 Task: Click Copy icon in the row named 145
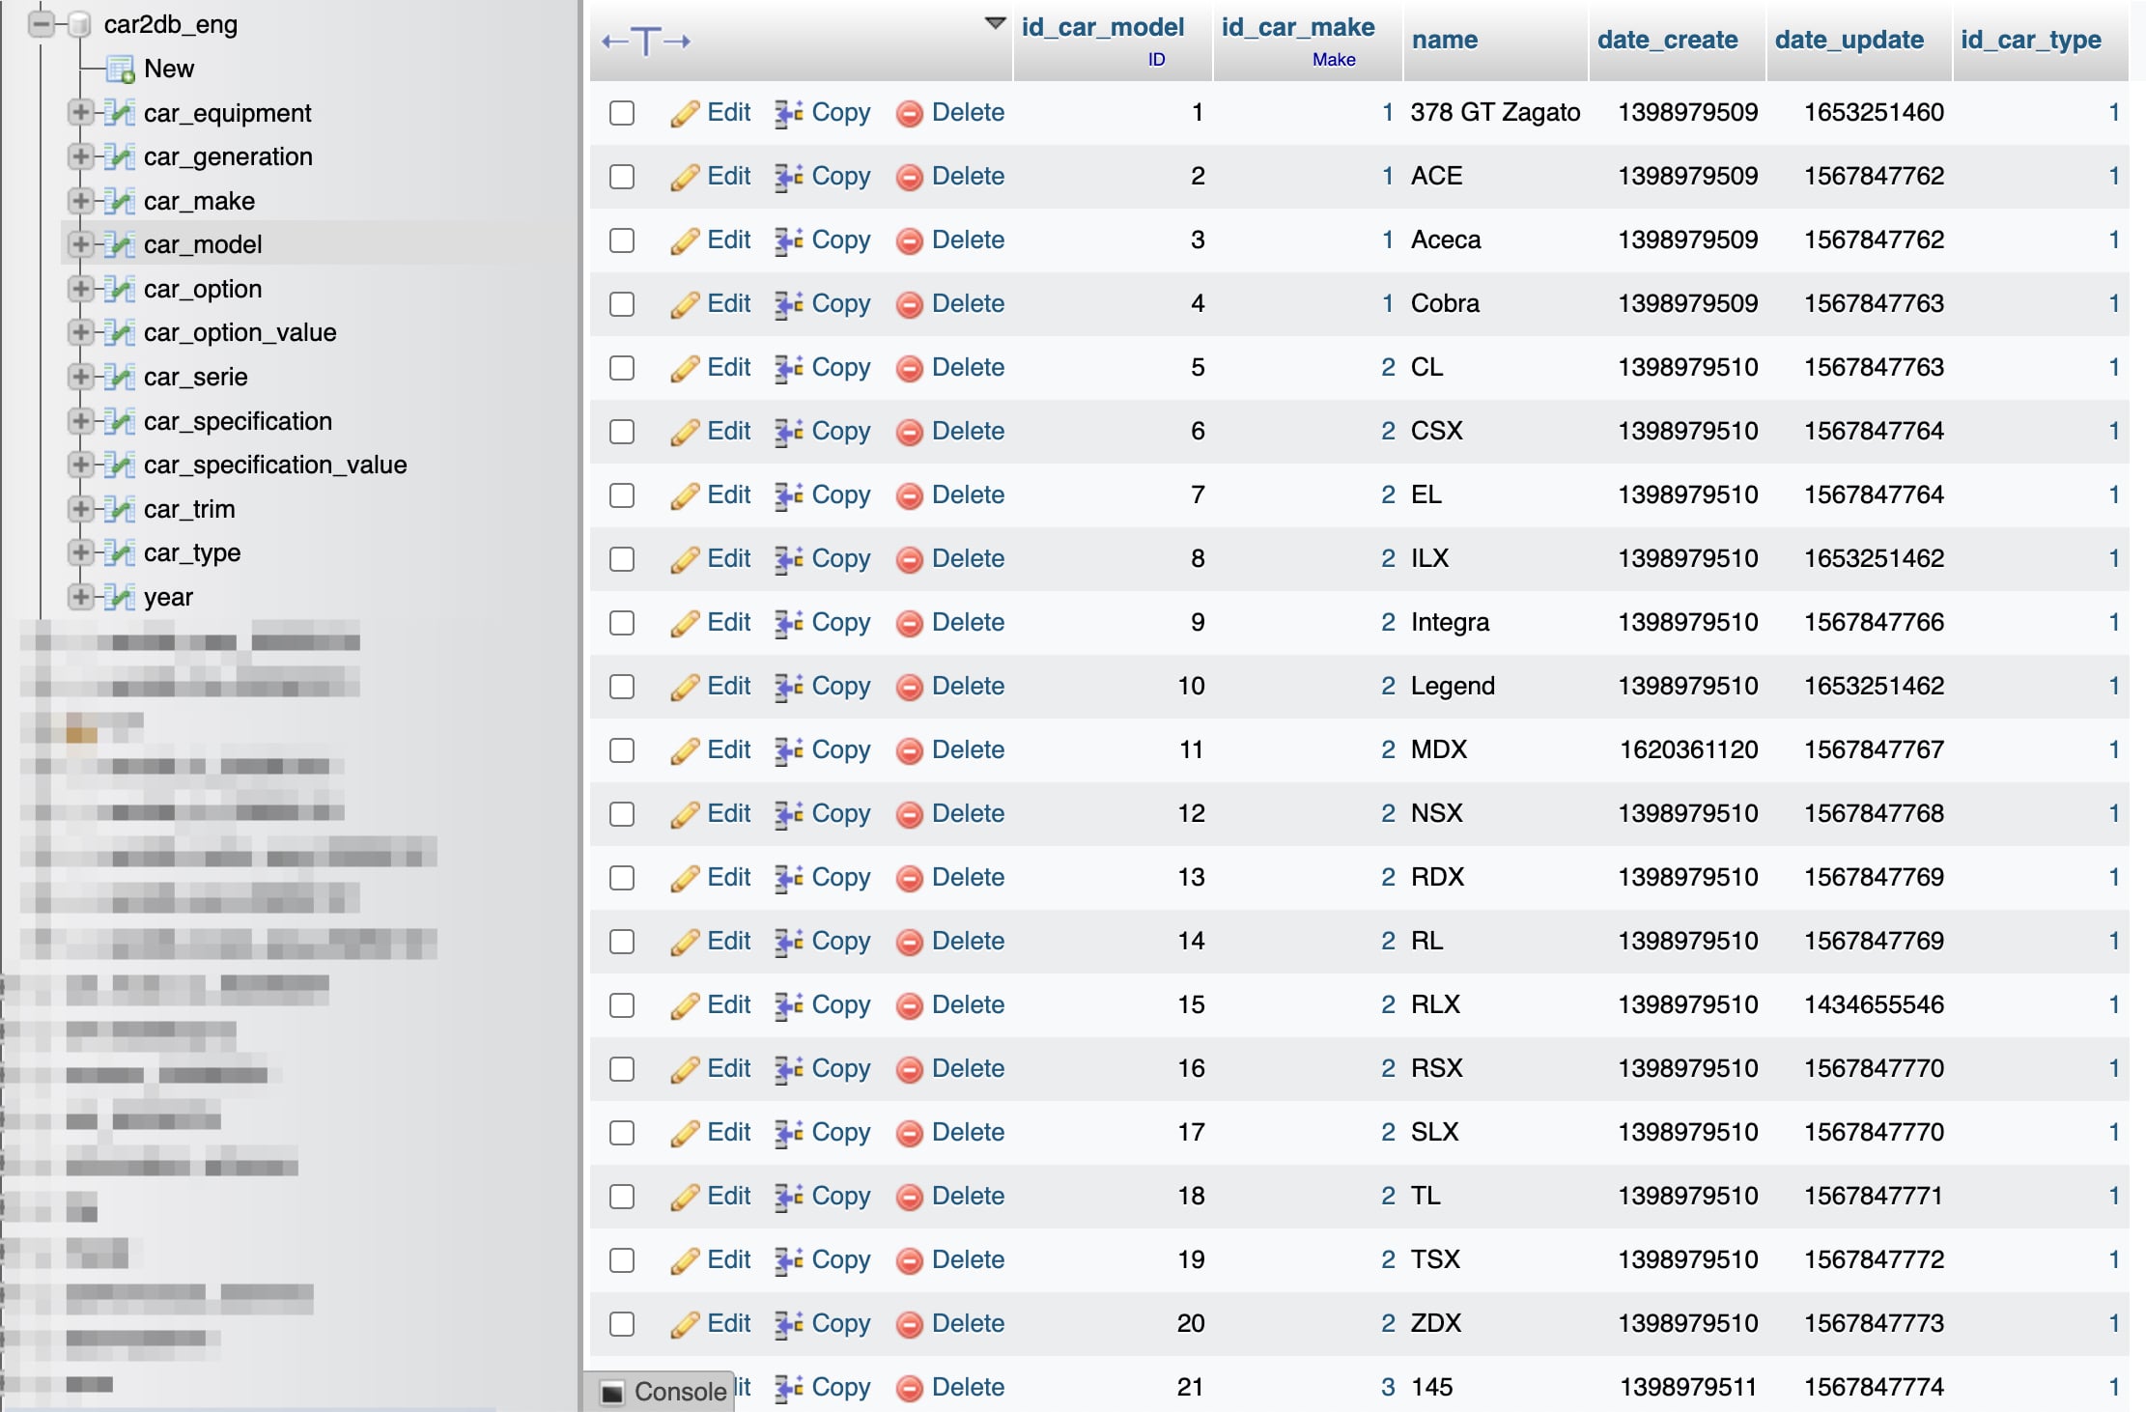coord(788,1388)
